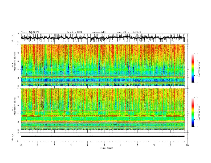Click the time axis tick label '7'
This screenshot has height=163, width=211.
(x=137, y=145)
